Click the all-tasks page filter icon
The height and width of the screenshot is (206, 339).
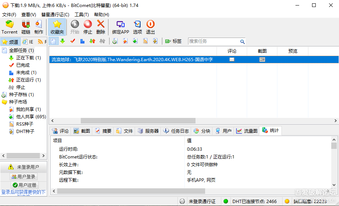53,41
